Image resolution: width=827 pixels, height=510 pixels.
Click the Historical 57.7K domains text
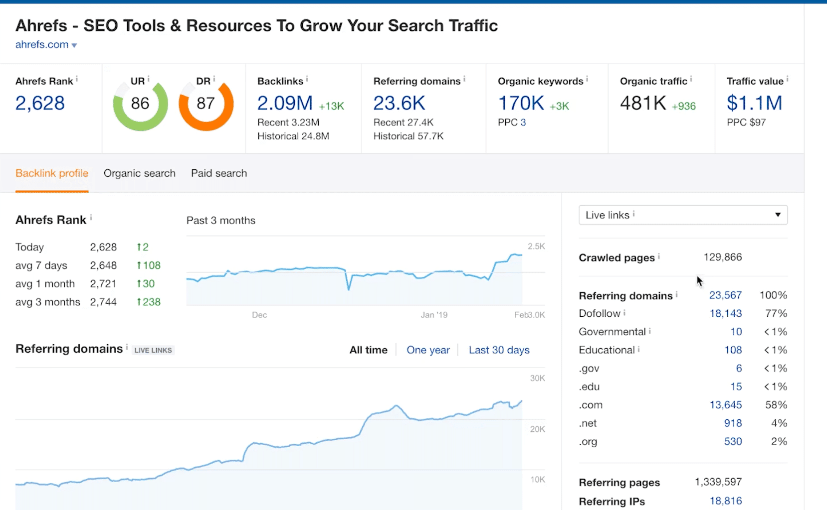409,136
